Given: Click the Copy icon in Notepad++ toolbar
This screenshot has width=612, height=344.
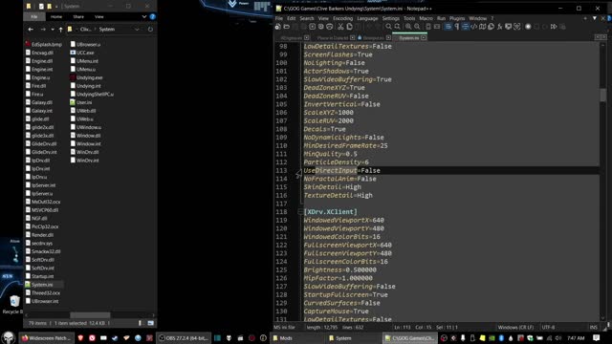Looking at the screenshot, I should point(349,27).
